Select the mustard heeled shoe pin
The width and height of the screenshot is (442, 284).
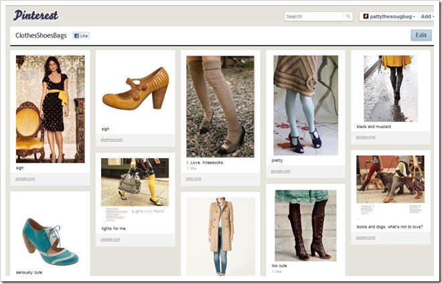pyautogui.click(x=135, y=87)
